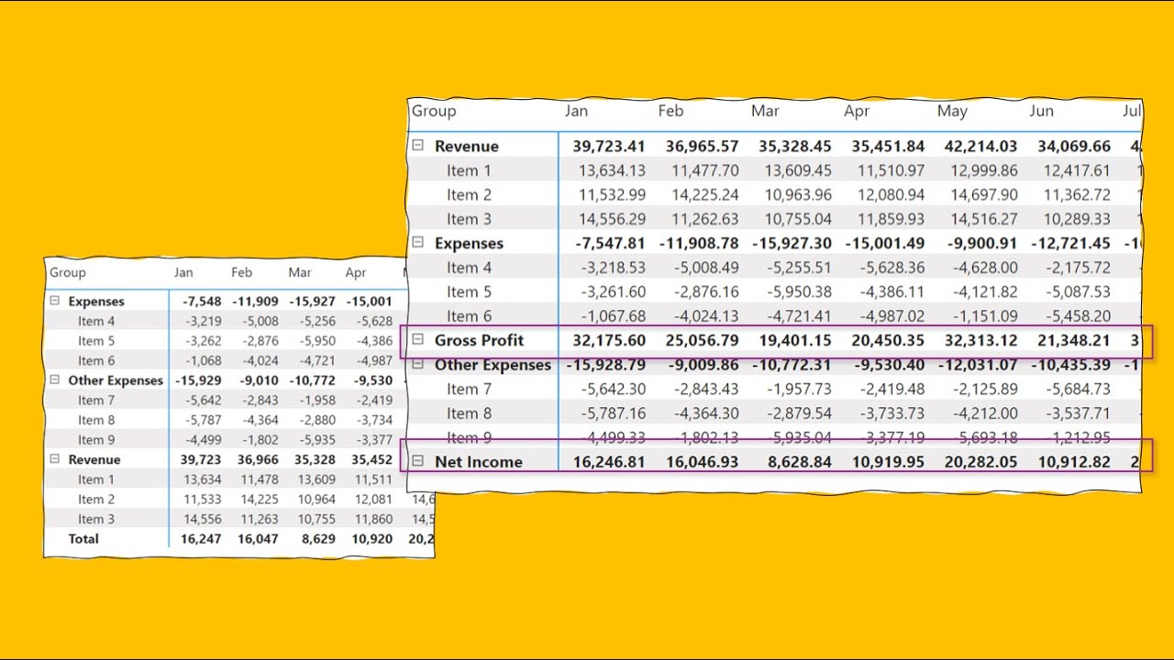This screenshot has height=660, width=1174.
Task: Collapse the Revenue group in the larger table
Action: pyautogui.click(x=418, y=146)
